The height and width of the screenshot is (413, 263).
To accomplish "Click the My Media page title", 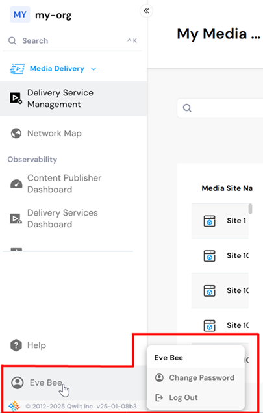I will click(218, 34).
